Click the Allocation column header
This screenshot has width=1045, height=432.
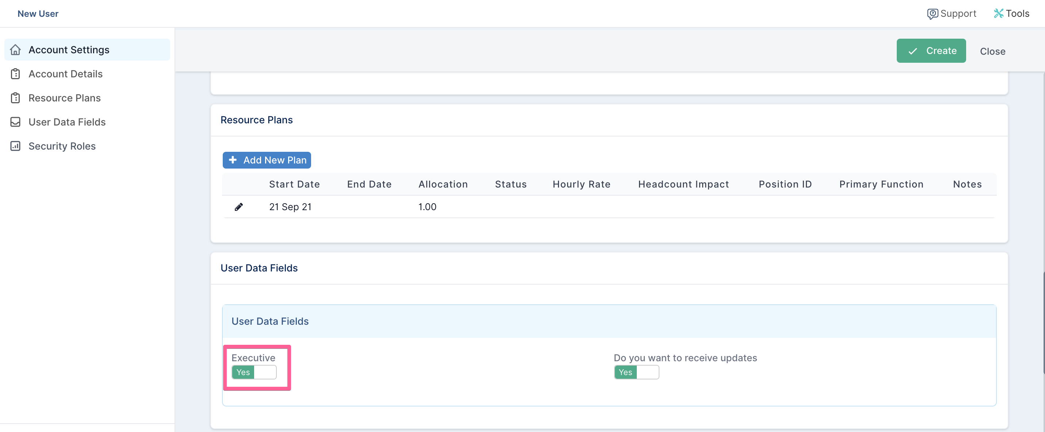[443, 184]
